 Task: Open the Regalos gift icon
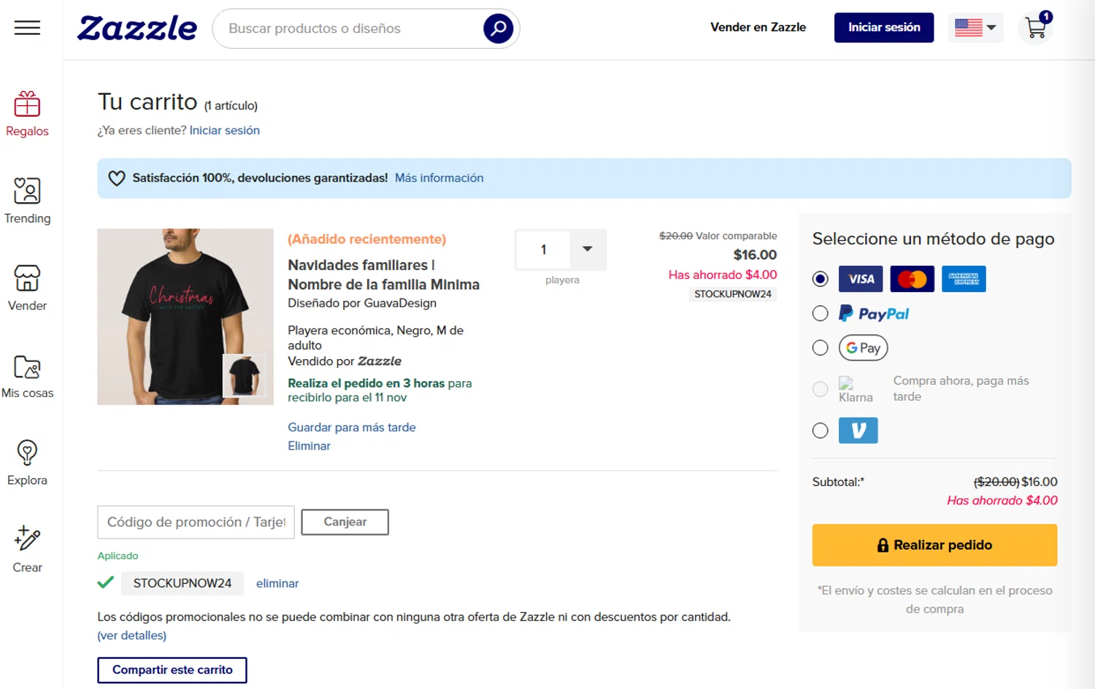pyautogui.click(x=27, y=105)
